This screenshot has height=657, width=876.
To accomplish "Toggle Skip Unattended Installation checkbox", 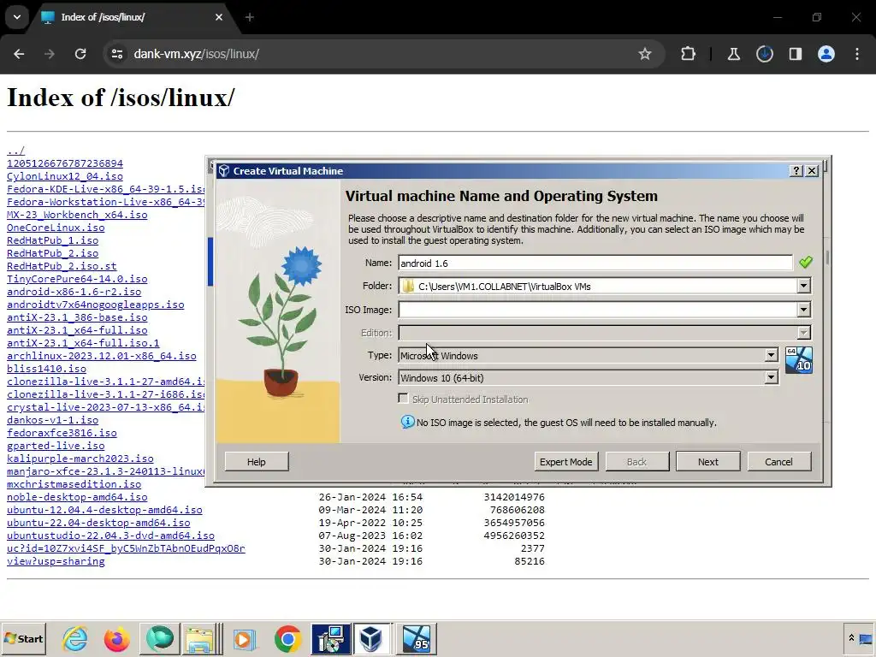I will [404, 399].
